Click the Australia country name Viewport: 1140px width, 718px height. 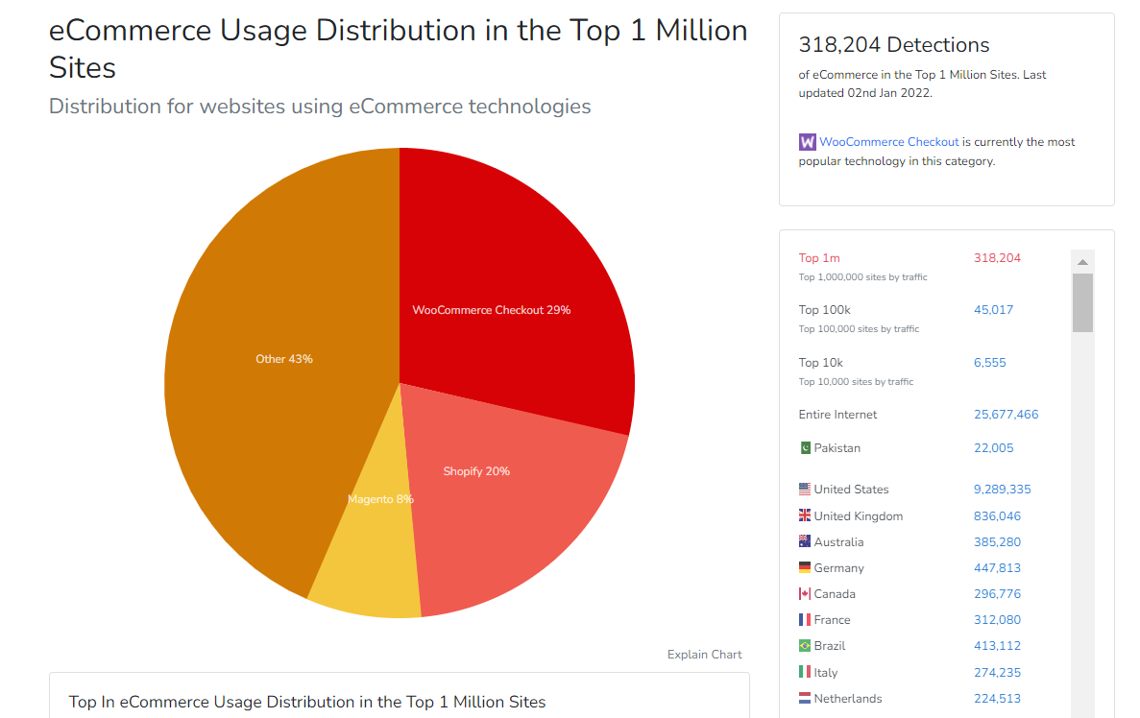(838, 542)
